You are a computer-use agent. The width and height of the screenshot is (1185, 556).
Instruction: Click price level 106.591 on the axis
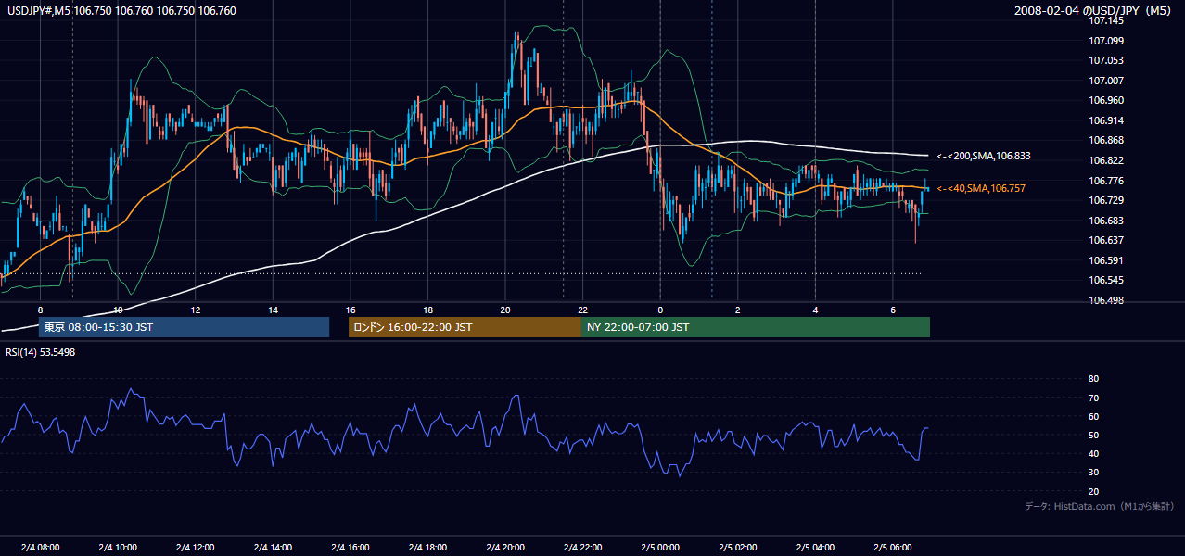click(x=1106, y=260)
